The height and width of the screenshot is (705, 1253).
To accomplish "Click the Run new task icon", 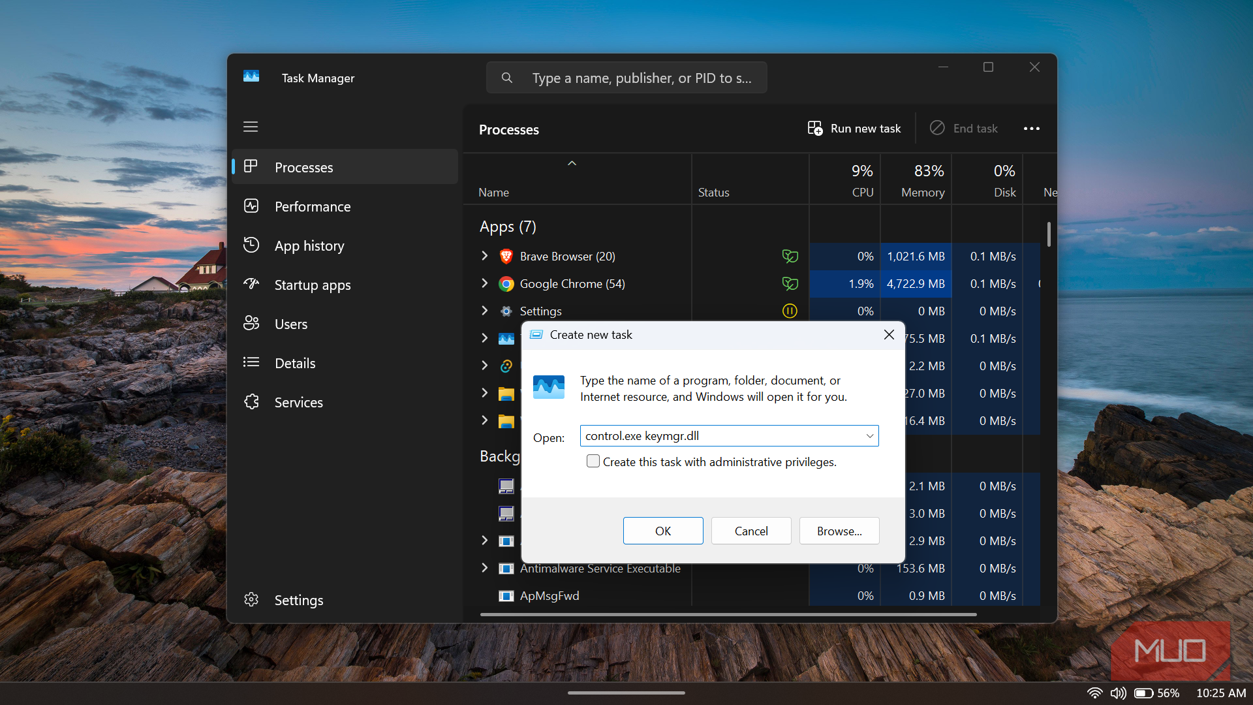I will [815, 128].
